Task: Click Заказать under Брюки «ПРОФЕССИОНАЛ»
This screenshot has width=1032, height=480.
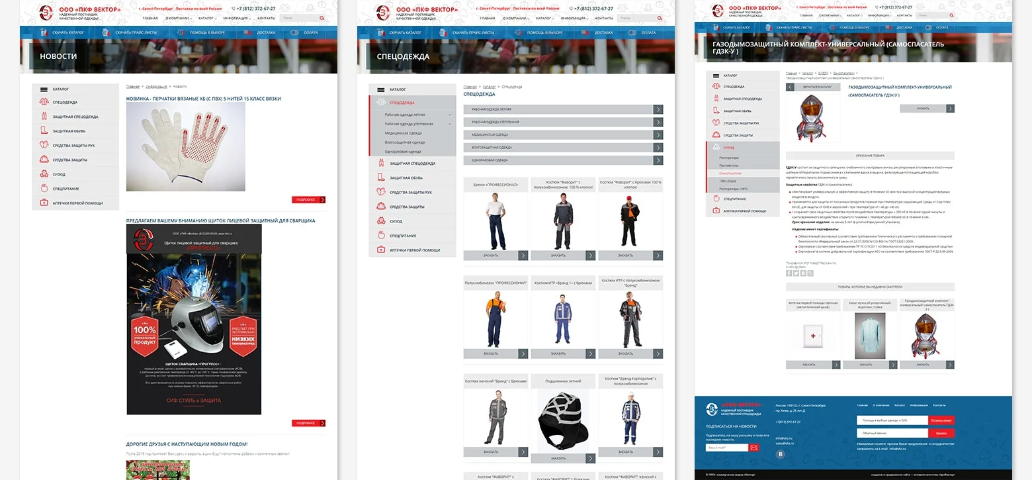Action: (x=495, y=255)
